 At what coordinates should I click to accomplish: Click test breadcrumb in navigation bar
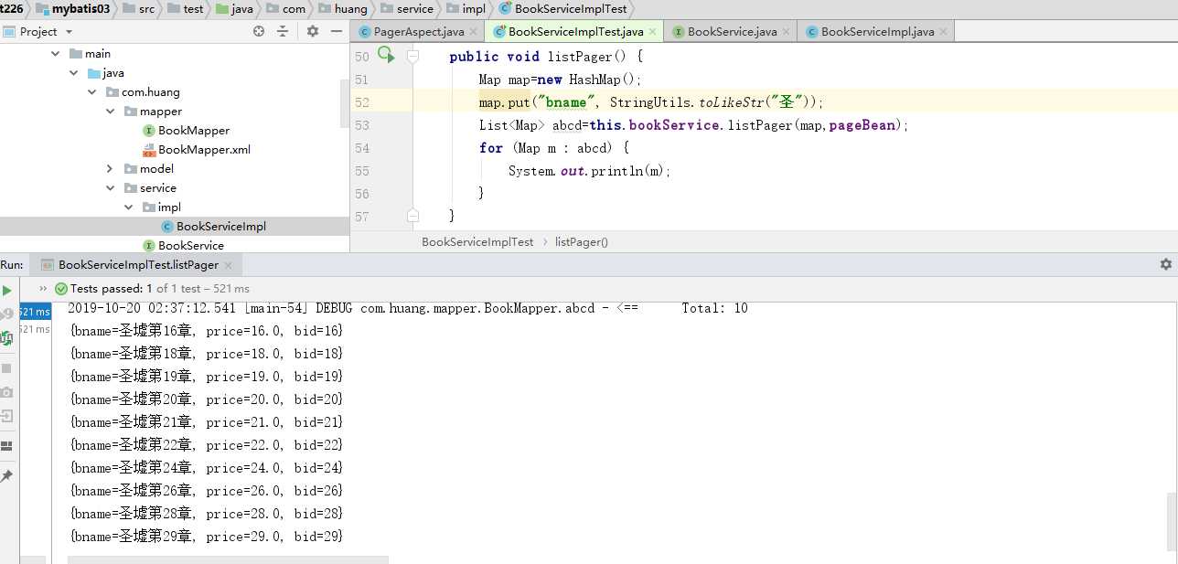[x=186, y=9]
